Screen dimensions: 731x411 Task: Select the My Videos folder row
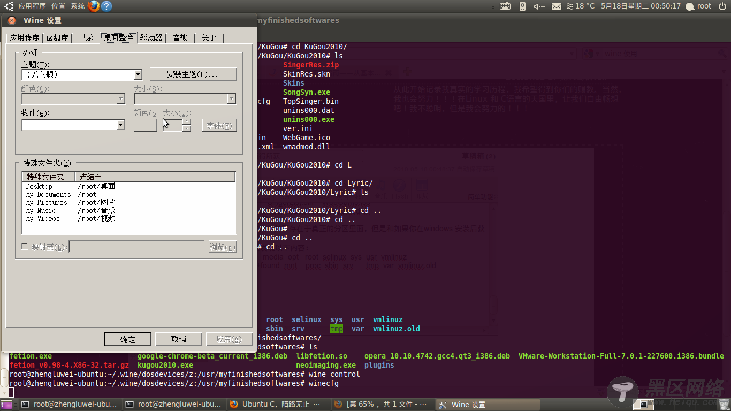(x=129, y=218)
